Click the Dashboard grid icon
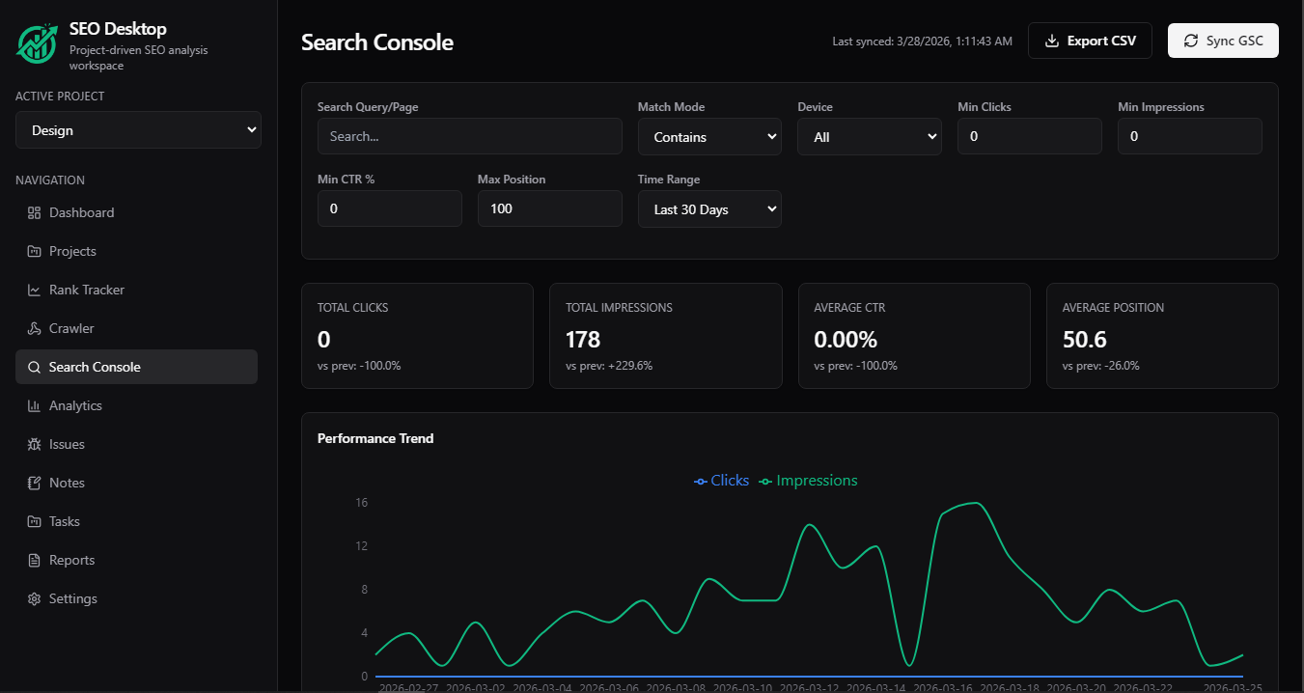Viewport: 1304px width, 693px height. click(34, 212)
